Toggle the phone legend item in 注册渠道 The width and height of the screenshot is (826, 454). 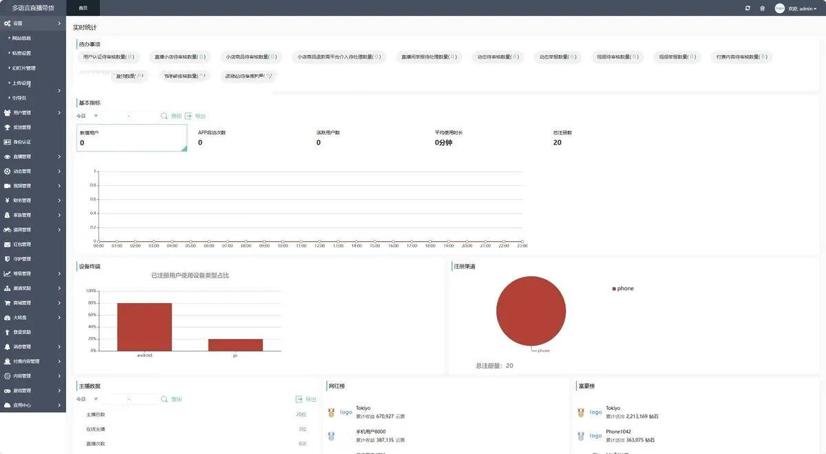[623, 289]
